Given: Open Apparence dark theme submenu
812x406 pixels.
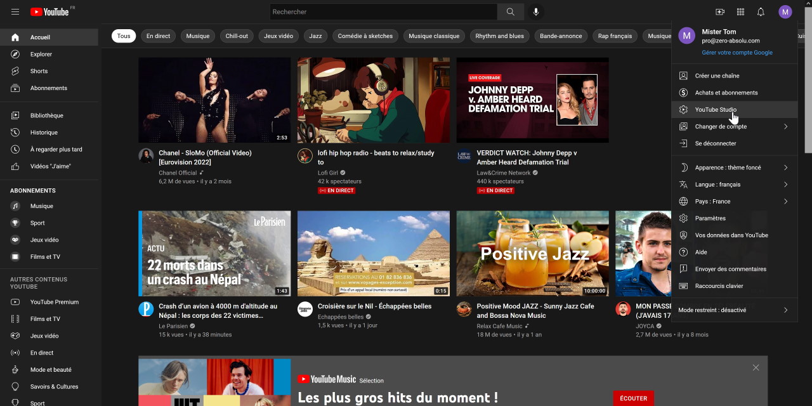Looking at the screenshot, I should click(x=734, y=167).
